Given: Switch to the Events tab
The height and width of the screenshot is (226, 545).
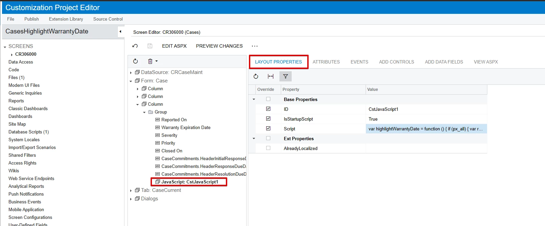Looking at the screenshot, I should coord(359,62).
